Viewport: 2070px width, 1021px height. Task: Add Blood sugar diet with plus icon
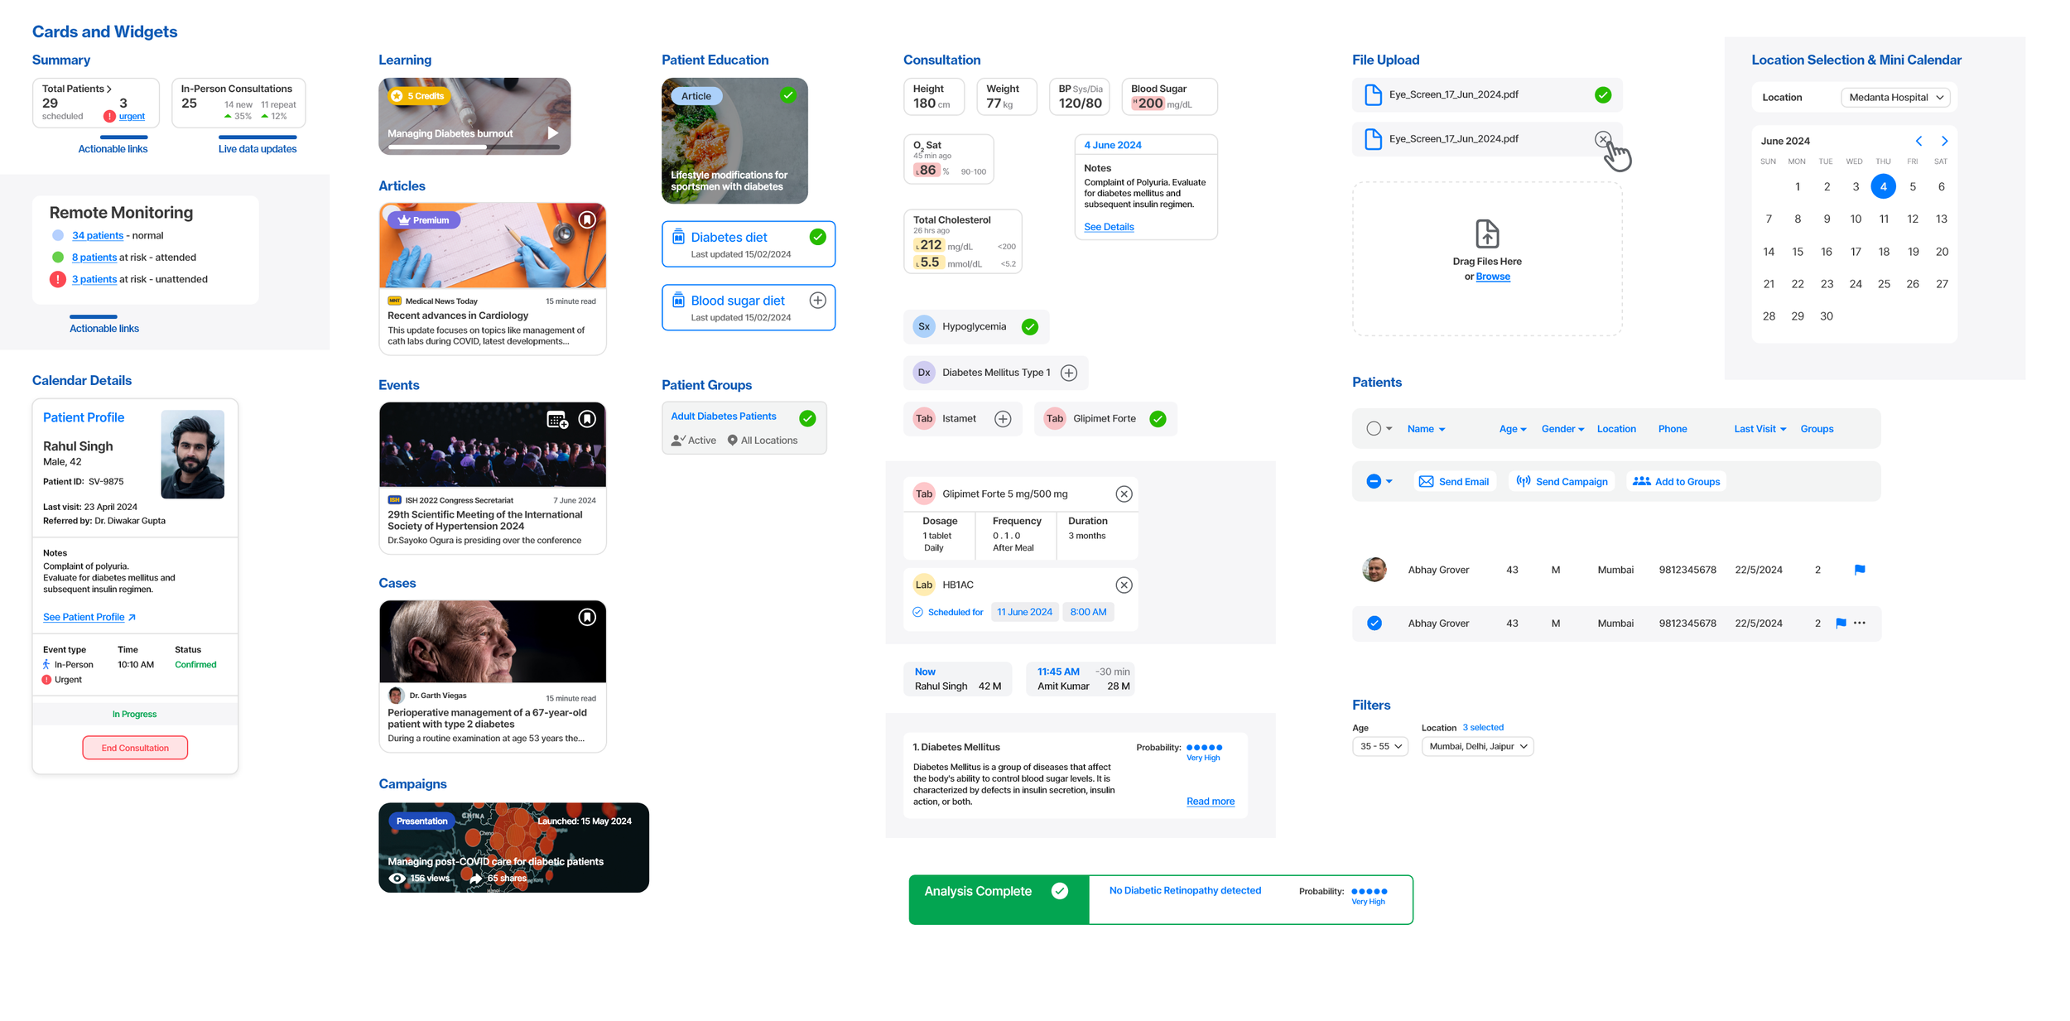tap(817, 301)
